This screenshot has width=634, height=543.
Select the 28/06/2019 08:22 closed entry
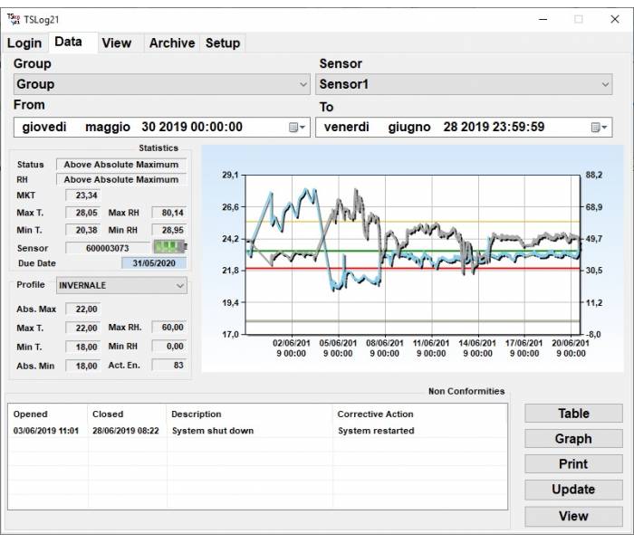[x=126, y=431]
